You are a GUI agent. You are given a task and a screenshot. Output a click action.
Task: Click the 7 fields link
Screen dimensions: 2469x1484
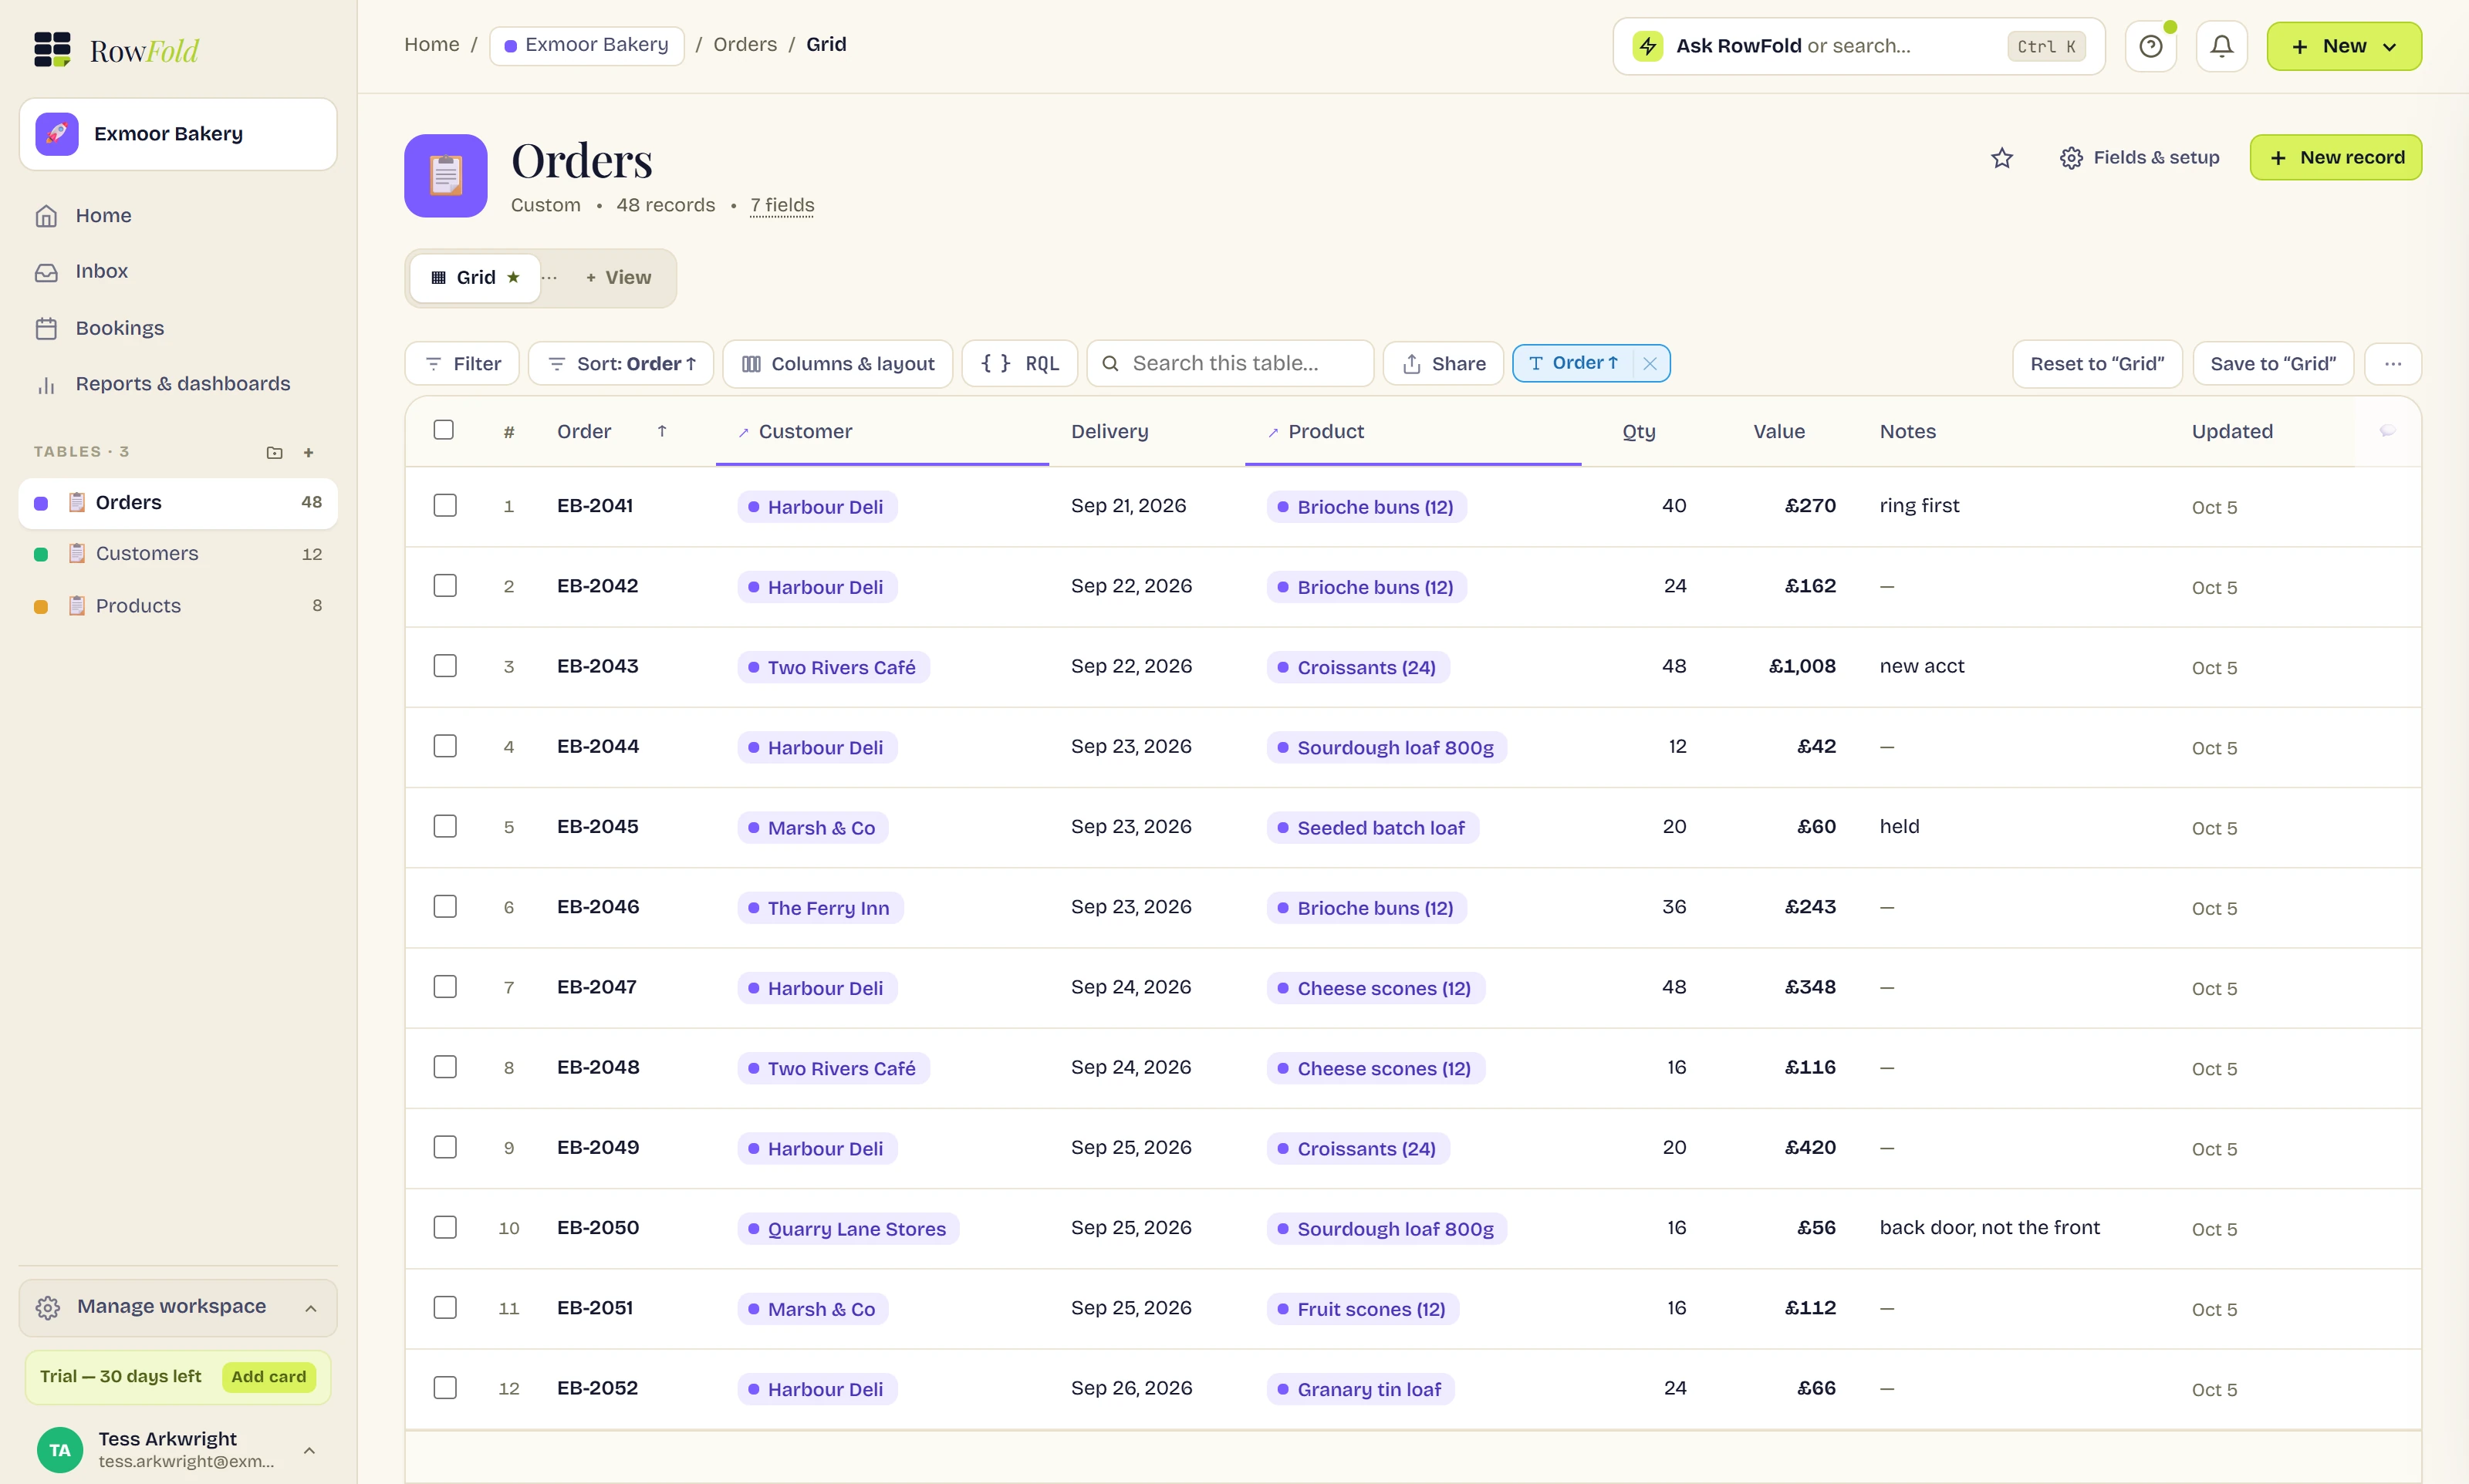(x=782, y=205)
